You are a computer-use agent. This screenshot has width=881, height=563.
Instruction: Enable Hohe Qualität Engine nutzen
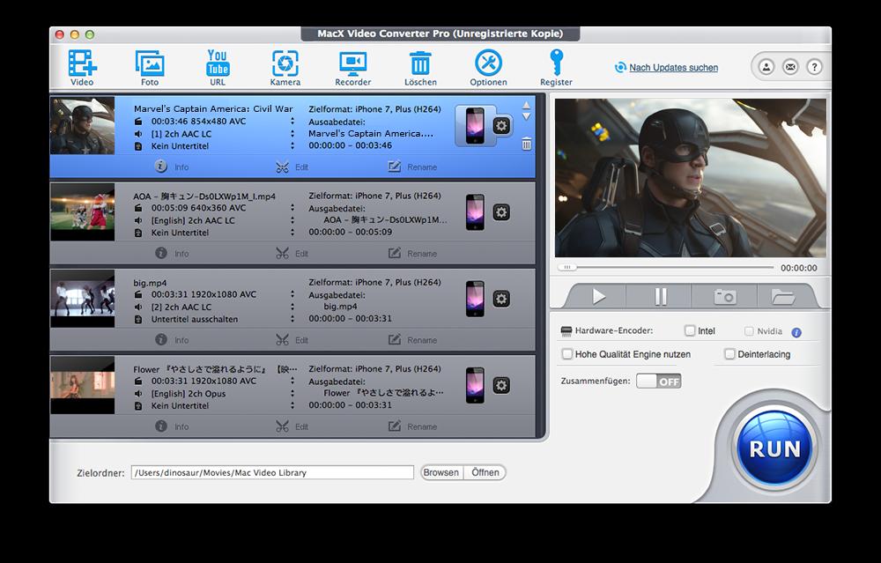[567, 354]
